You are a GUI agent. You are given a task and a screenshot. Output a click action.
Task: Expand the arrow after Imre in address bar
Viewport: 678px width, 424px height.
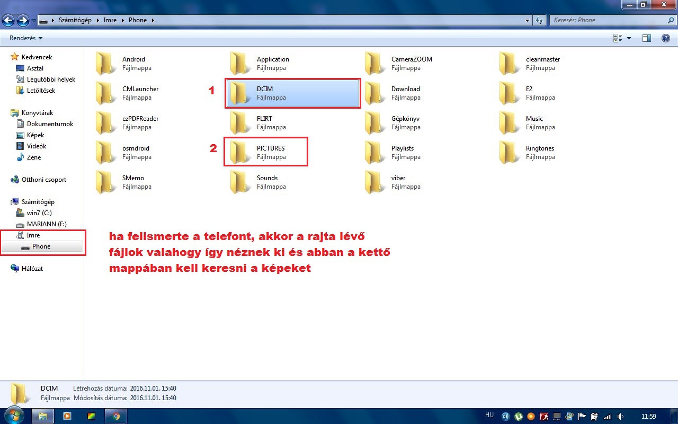[x=122, y=20]
